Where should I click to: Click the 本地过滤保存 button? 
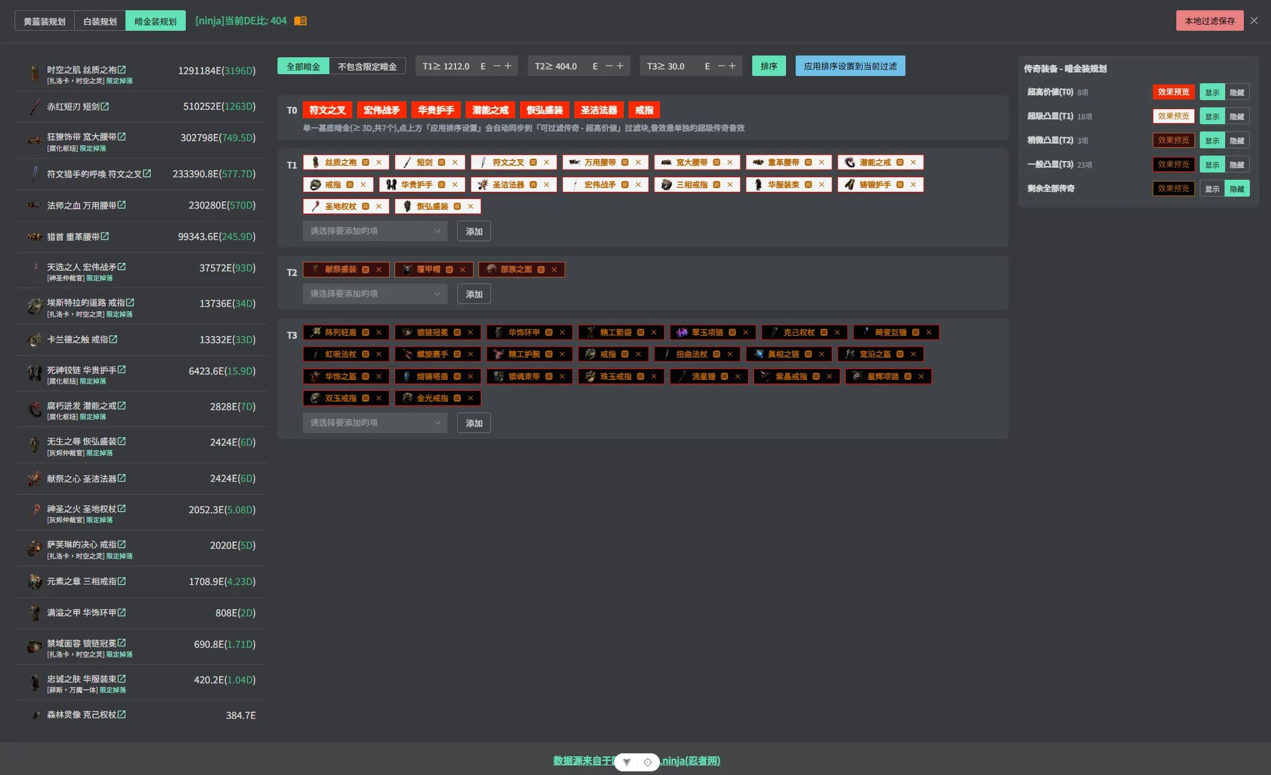1210,21
